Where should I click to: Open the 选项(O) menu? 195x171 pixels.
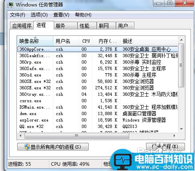39,15
